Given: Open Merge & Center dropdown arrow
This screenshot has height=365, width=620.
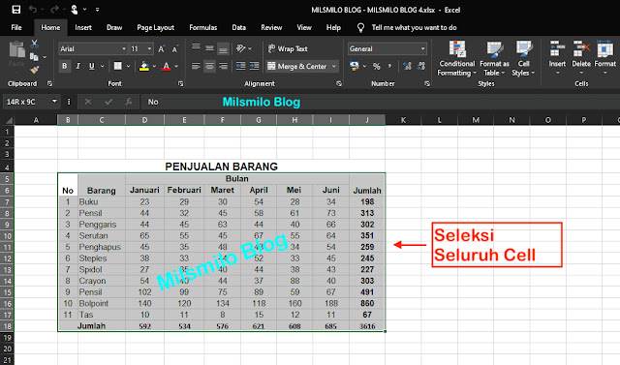Looking at the screenshot, I should tap(334, 66).
